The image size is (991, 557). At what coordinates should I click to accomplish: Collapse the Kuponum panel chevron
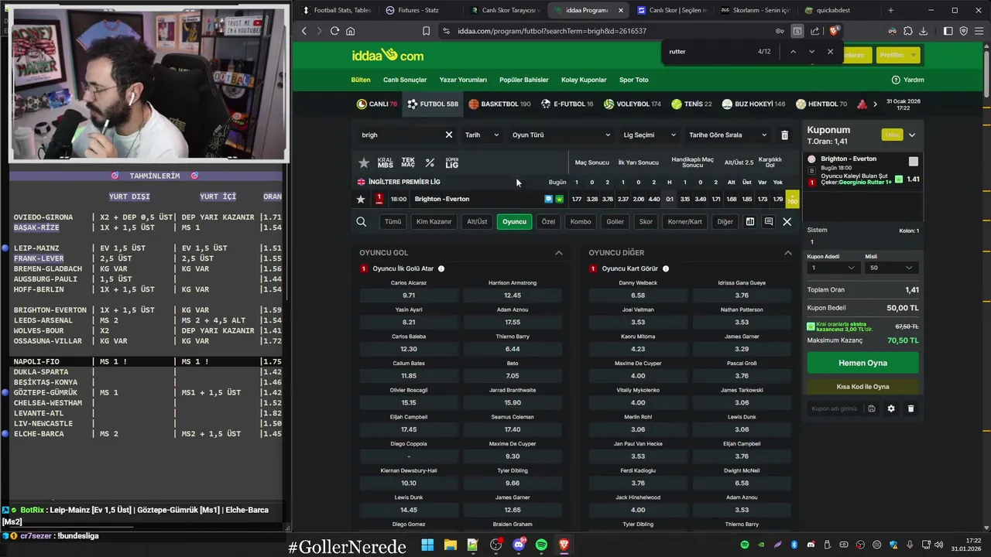click(911, 135)
